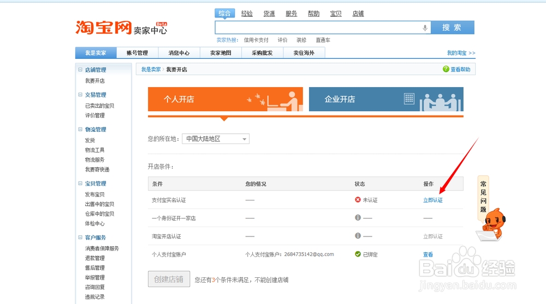The height and width of the screenshot is (304, 546).
Task: Open 咨询回复 in the sidebar
Action: [94, 287]
